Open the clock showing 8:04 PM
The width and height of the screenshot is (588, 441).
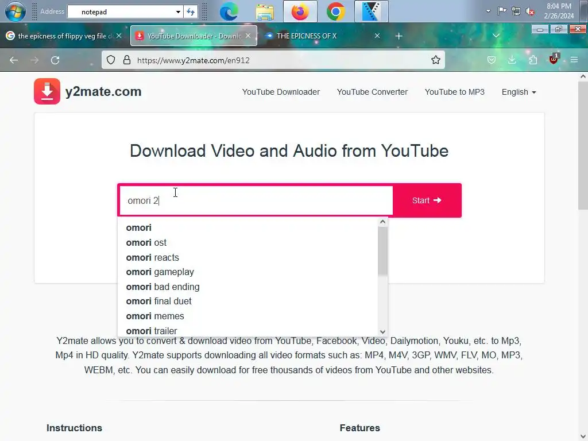coord(559,11)
